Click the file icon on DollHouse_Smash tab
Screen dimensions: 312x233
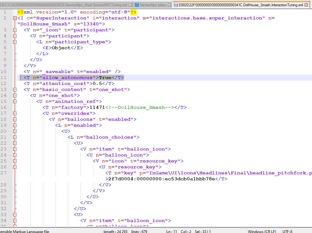point(176,5)
